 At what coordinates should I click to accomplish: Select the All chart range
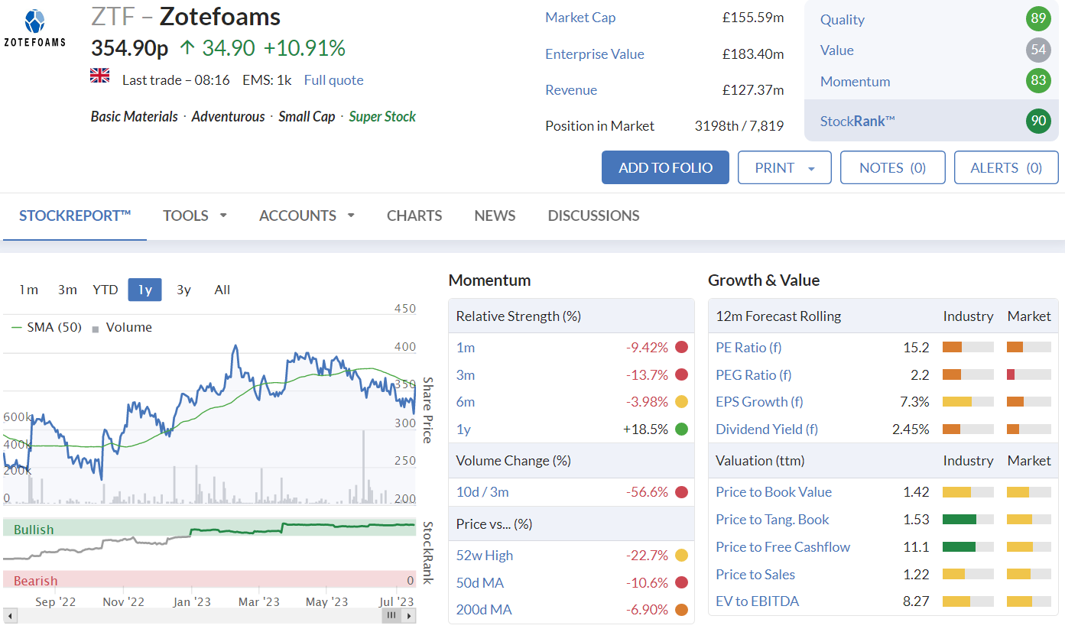[x=222, y=290]
